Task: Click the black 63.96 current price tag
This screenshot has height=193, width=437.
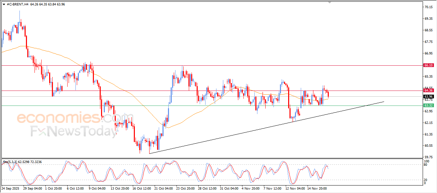Action: tap(428, 97)
